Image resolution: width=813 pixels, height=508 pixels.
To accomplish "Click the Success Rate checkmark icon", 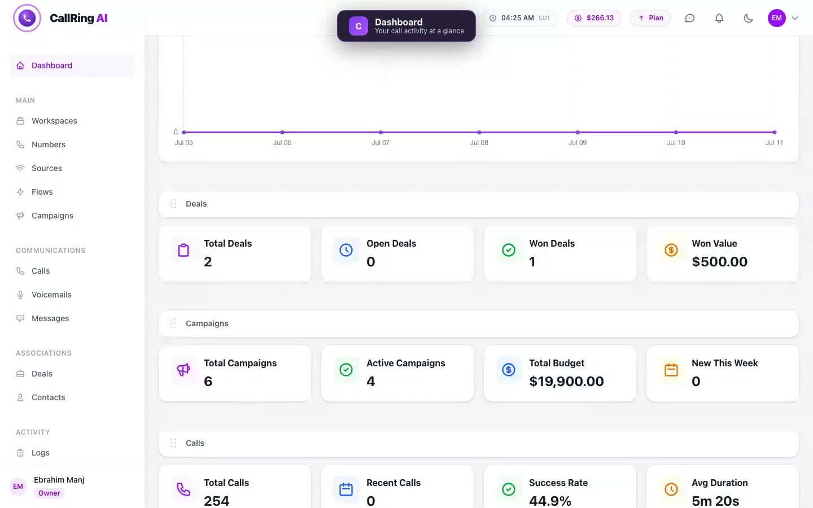I will 509,489.
